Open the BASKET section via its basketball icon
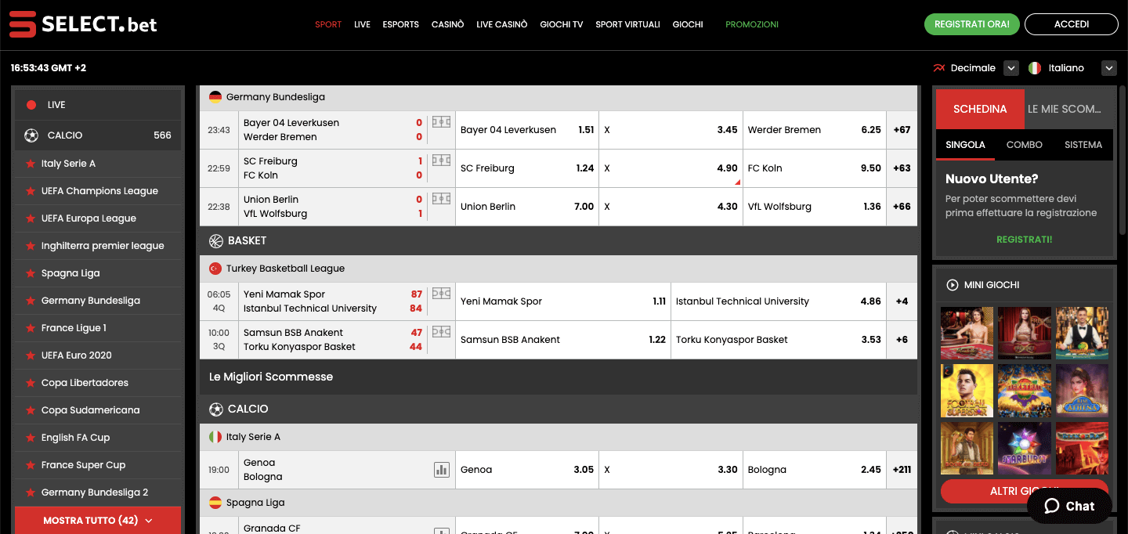This screenshot has height=534, width=1128. coord(216,240)
